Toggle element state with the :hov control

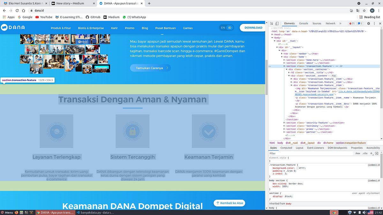[x=357, y=153]
